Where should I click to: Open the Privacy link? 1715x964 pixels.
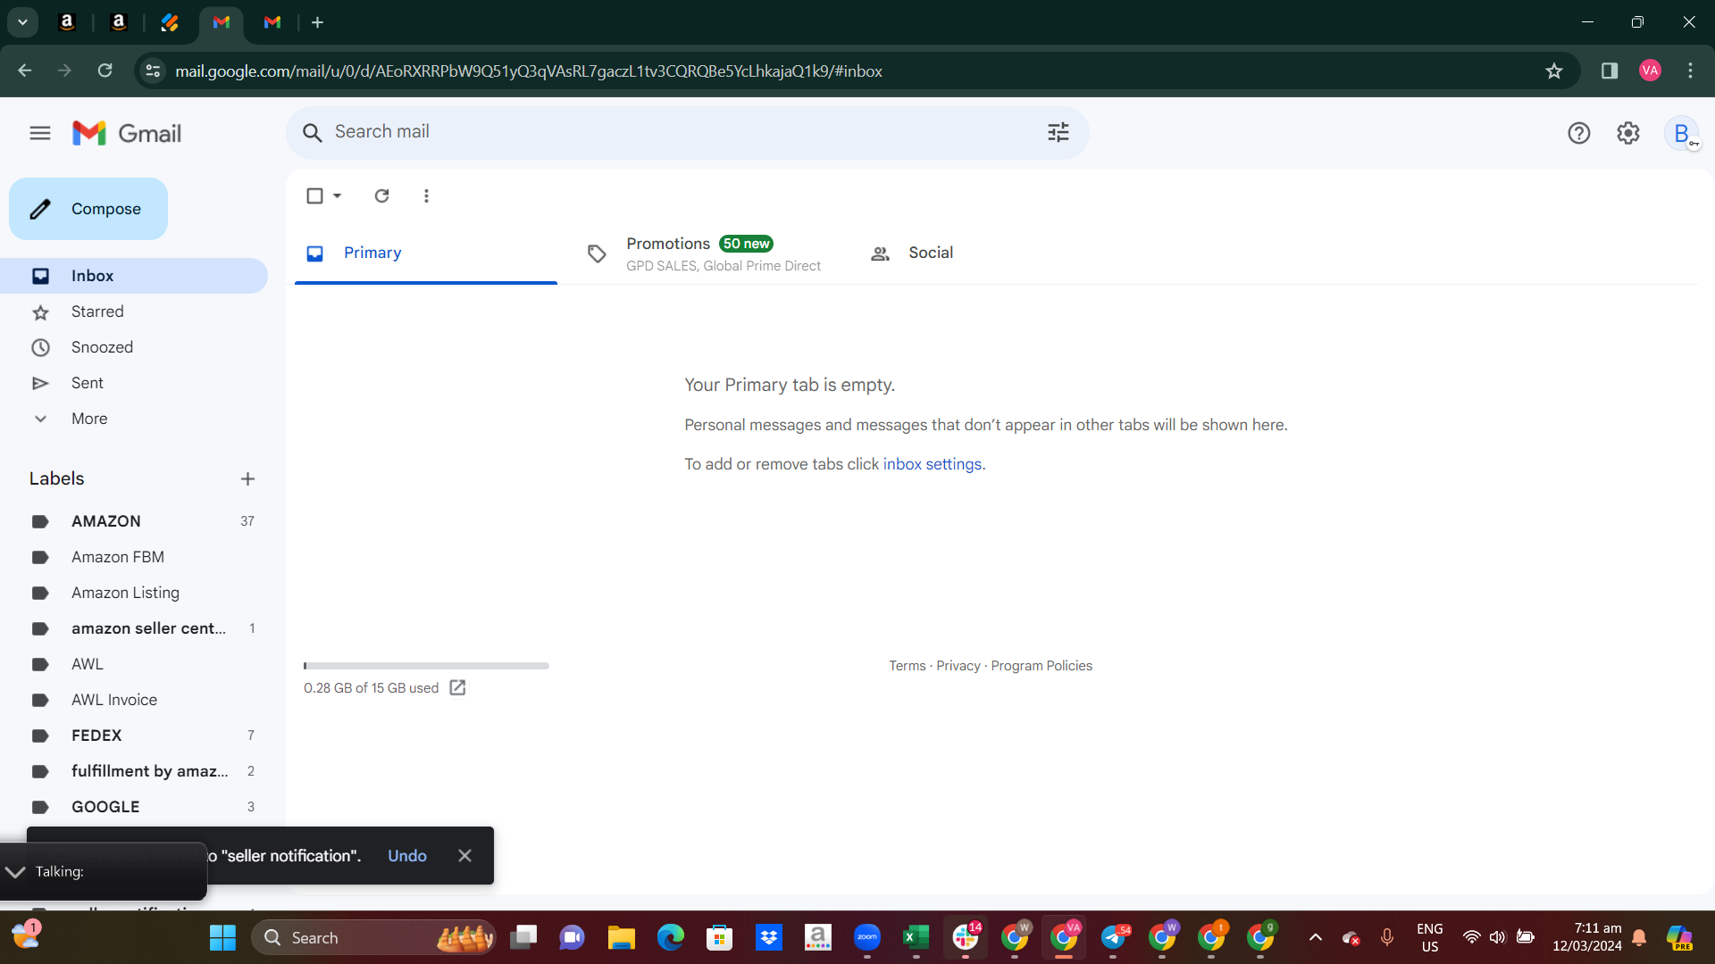tap(958, 666)
